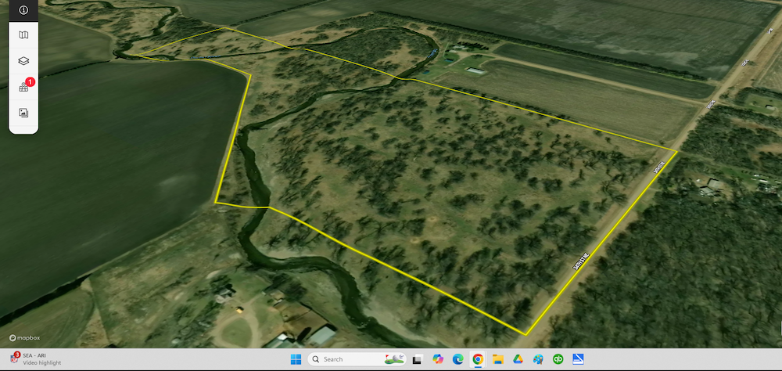Click the blue document app in taskbar
The image size is (782, 371).
tap(579, 359)
